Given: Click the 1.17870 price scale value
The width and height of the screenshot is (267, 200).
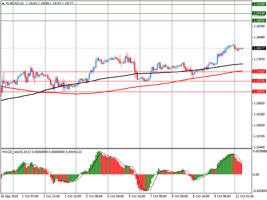Looking at the screenshot, I should [x=259, y=59].
